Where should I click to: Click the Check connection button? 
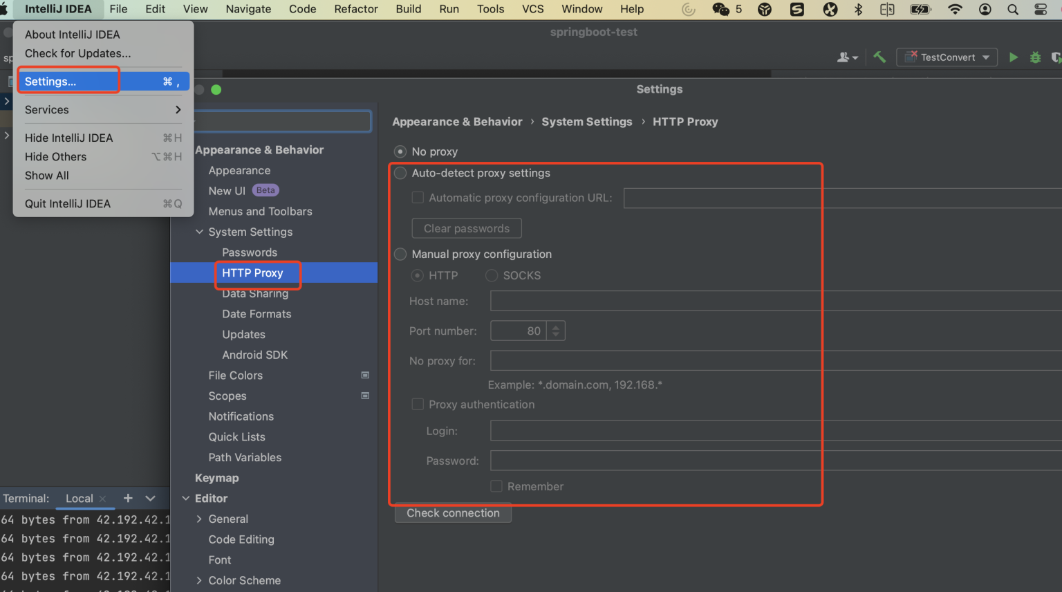453,513
